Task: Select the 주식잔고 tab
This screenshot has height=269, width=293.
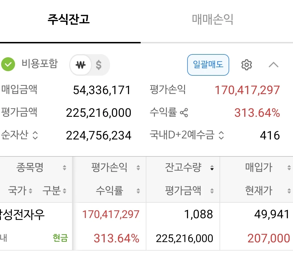Action: tap(69, 20)
